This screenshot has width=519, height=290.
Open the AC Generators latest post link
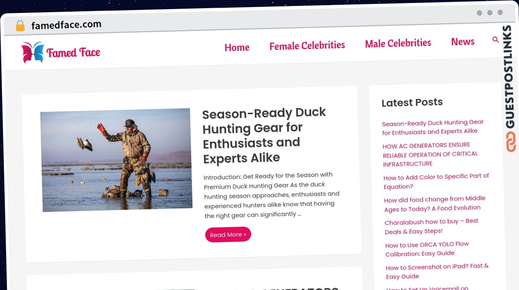(x=430, y=154)
